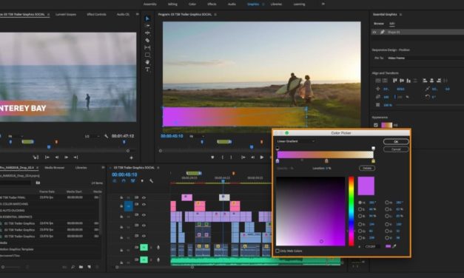The width and height of the screenshot is (464, 278).
Task: Open Linear Gradient type dropdown
Action: 295,141
